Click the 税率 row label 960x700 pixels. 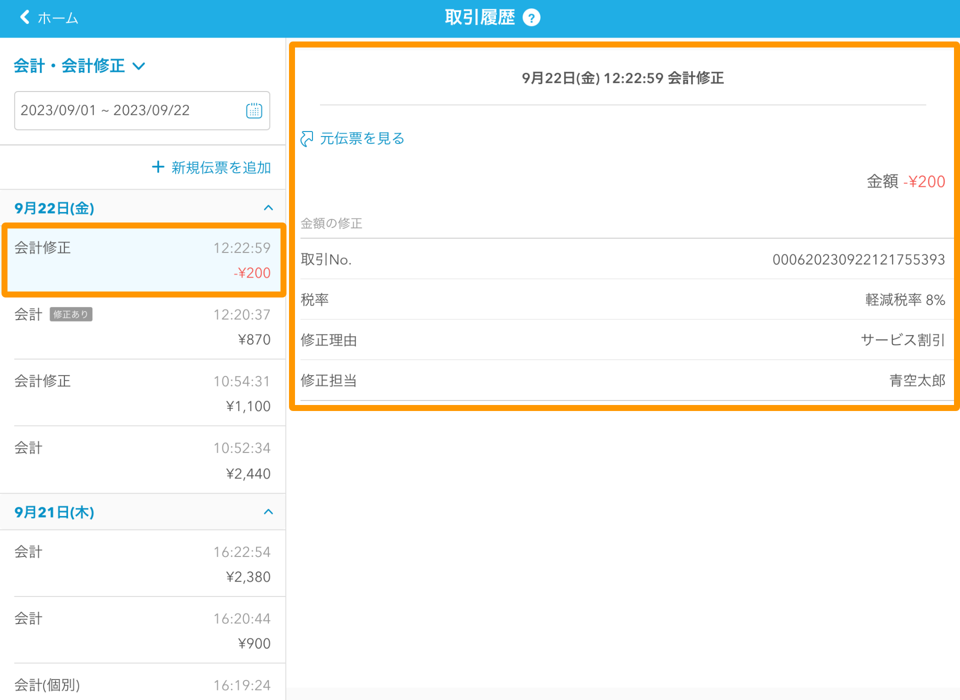314,299
